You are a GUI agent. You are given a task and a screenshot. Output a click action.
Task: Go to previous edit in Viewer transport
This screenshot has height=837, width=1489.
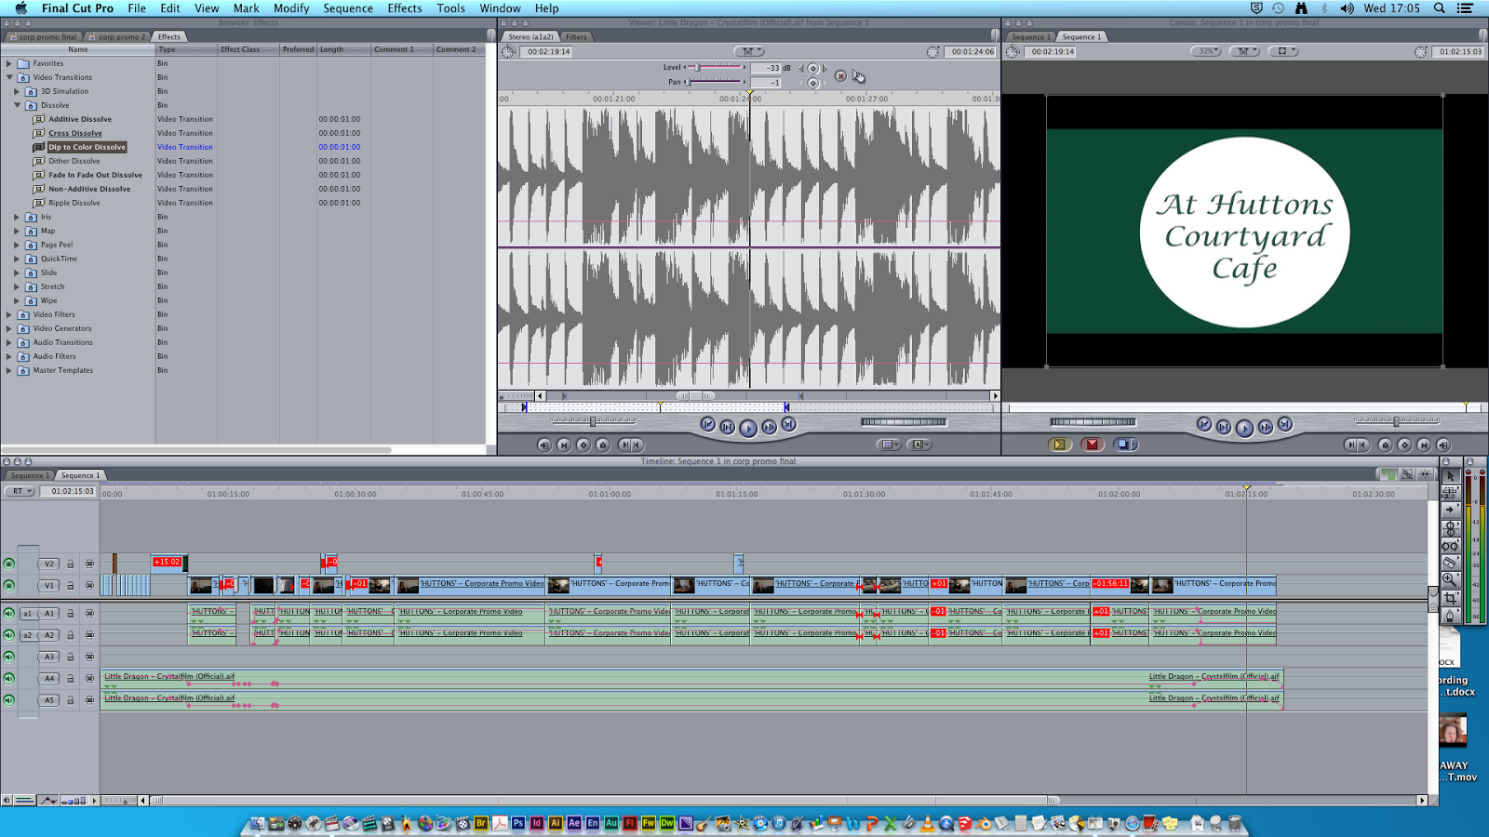click(x=708, y=425)
